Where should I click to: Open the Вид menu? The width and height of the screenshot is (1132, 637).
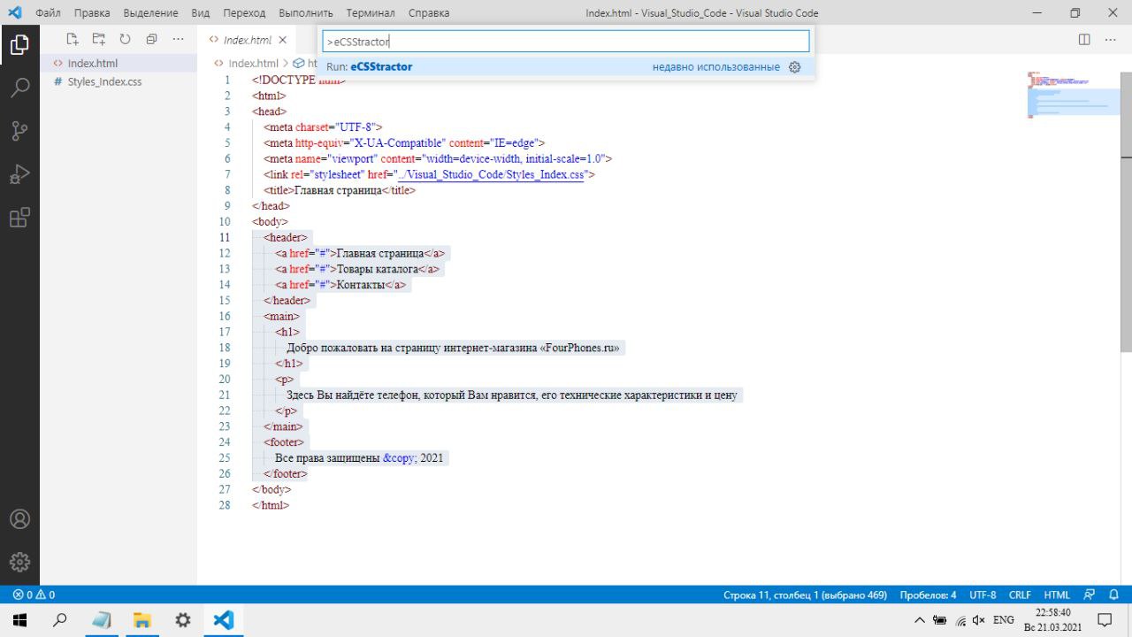tap(200, 13)
